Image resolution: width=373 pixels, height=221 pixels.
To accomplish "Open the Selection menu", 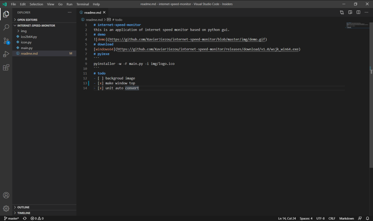I will click(36, 4).
